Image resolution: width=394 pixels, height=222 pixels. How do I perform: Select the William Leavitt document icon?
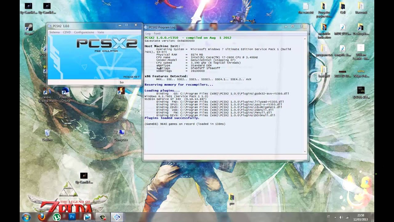pos(361,52)
